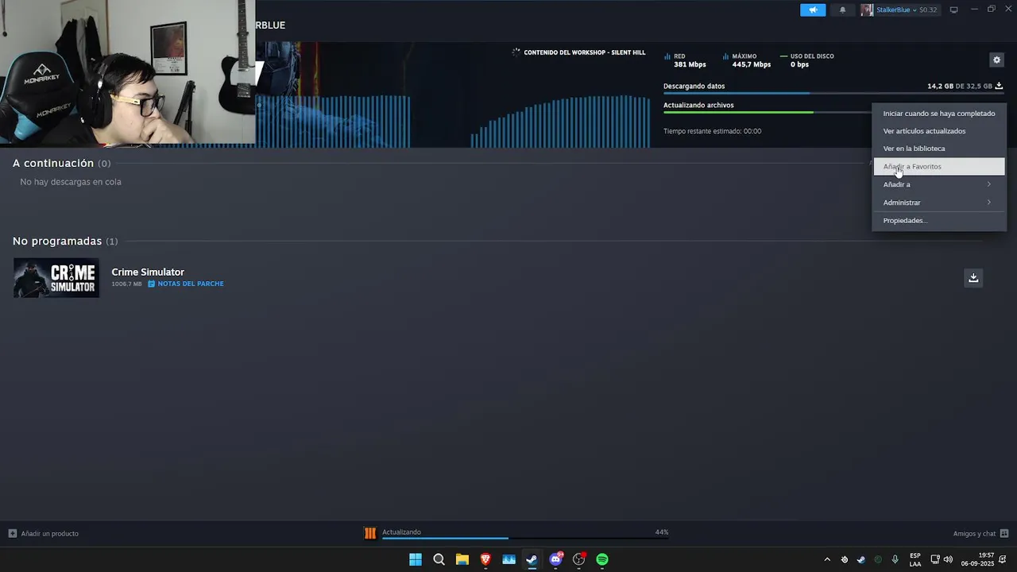
Task: Select 'Ver artículos actualizados' menu entry
Action: pos(939,131)
